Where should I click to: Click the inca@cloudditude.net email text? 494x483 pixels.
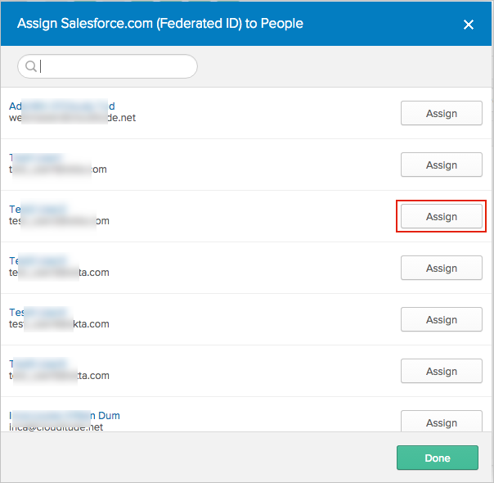(x=57, y=427)
